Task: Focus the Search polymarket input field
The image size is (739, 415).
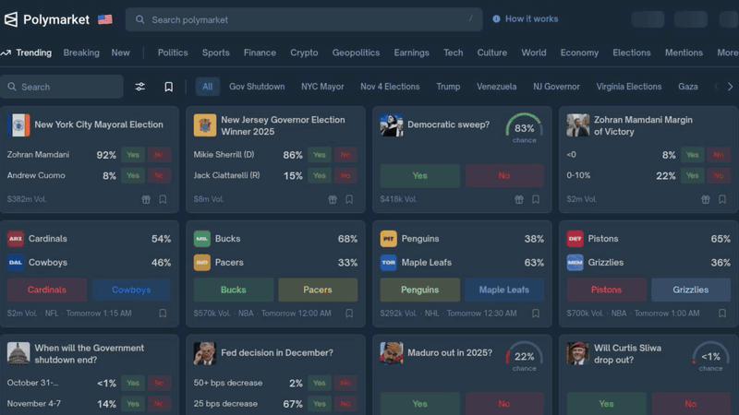Action: coord(305,19)
